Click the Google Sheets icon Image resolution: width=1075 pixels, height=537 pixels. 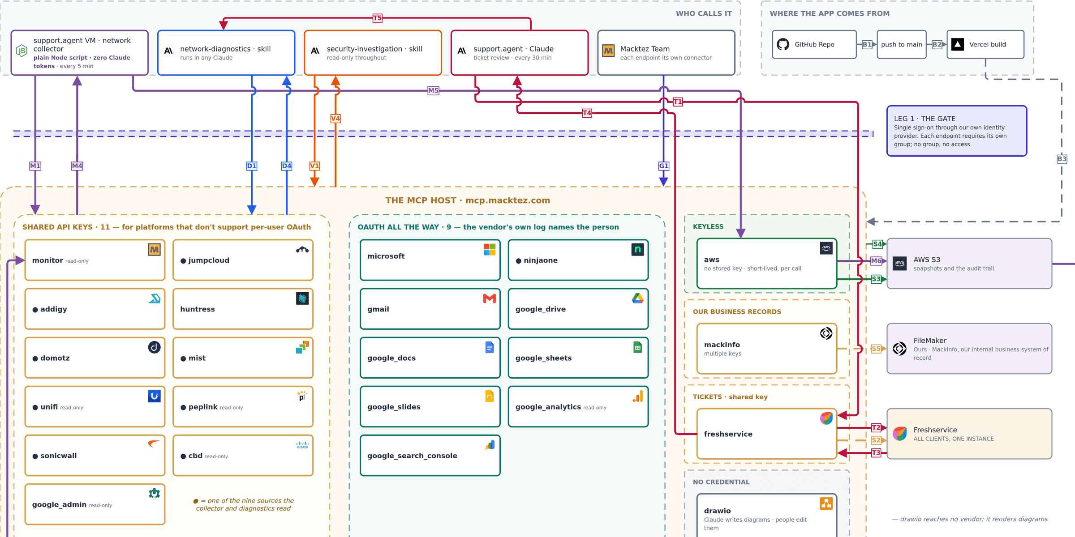(638, 347)
